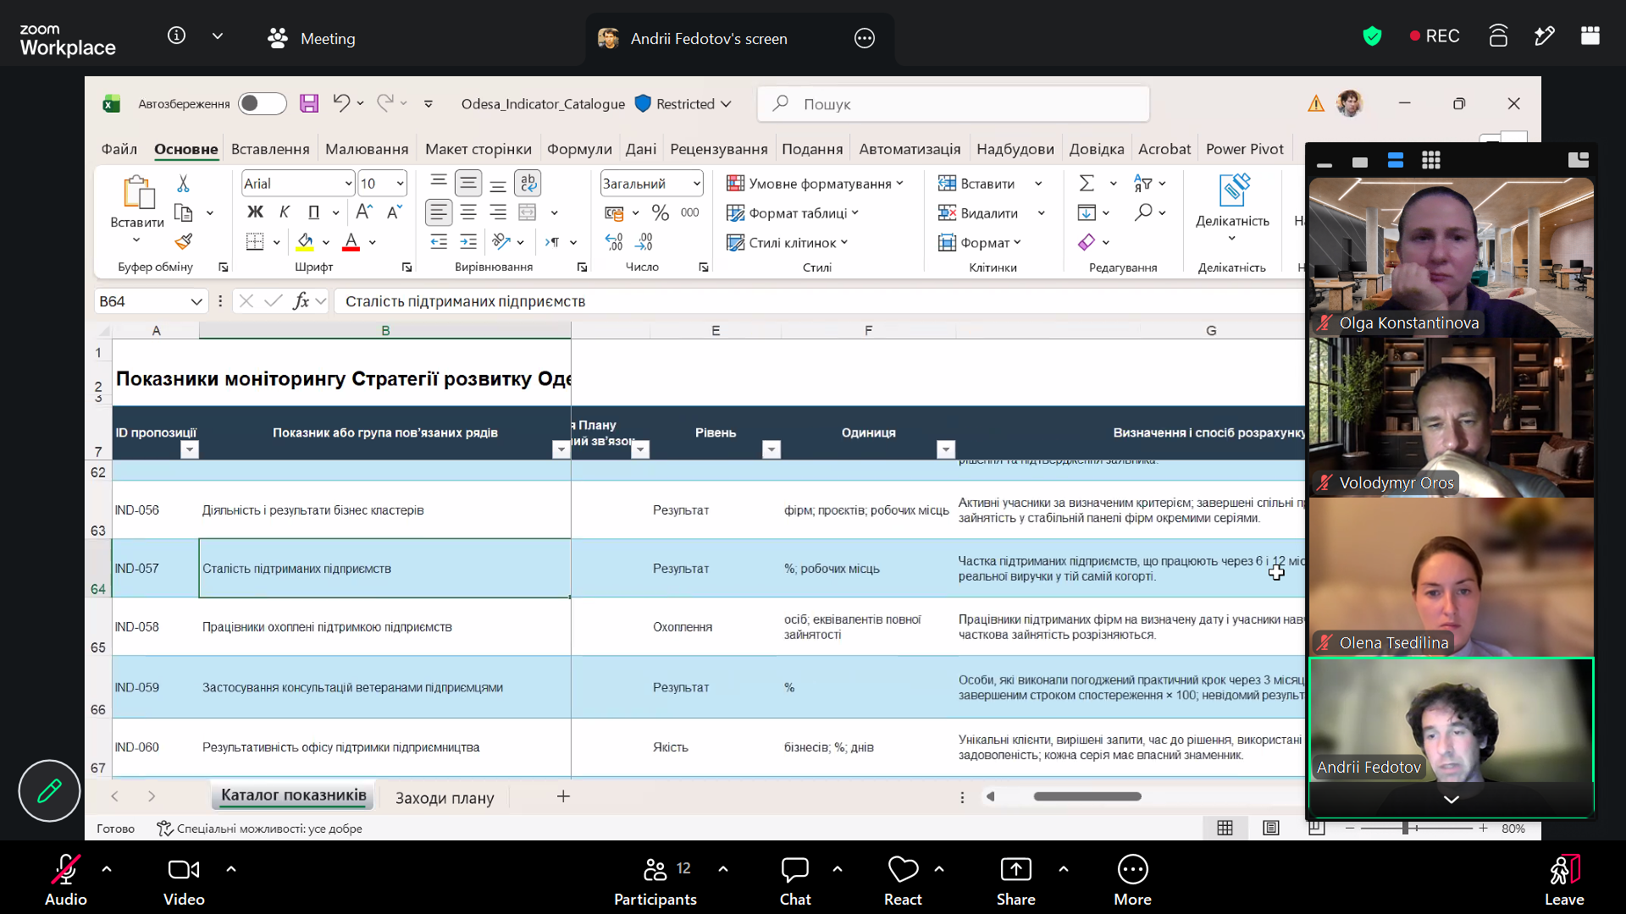1626x914 pixels.
Task: Open the Загальний number format dropdown
Action: coord(696,184)
